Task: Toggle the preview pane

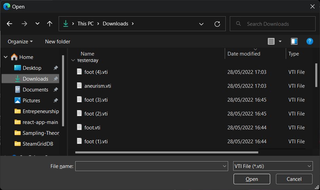Action: 294,41
